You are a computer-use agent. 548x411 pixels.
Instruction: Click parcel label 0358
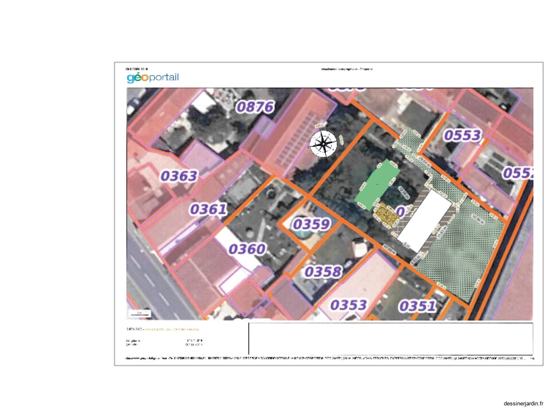pos(323,272)
